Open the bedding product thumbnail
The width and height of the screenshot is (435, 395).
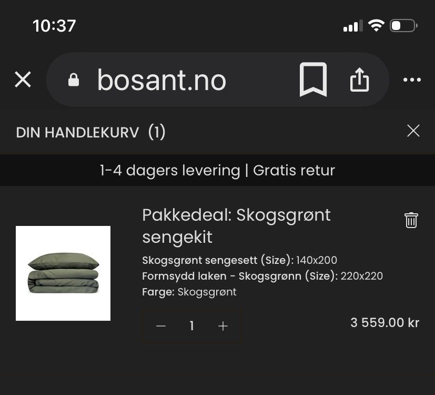(x=63, y=273)
